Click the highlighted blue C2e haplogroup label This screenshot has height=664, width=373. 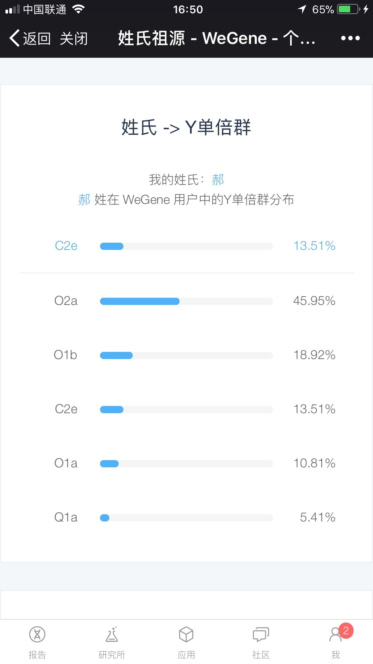point(66,246)
